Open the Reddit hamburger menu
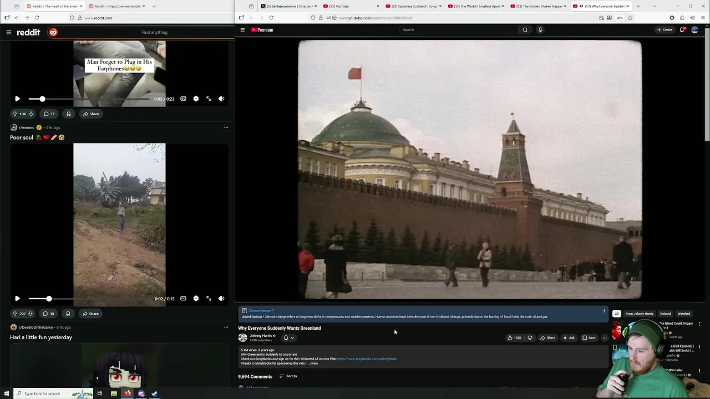Screen dimensions: 710x399 click(x=8, y=32)
